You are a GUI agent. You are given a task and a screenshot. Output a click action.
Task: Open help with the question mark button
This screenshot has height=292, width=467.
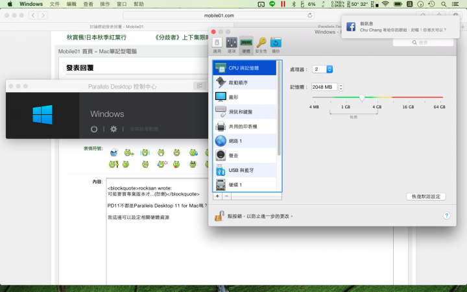click(446, 215)
